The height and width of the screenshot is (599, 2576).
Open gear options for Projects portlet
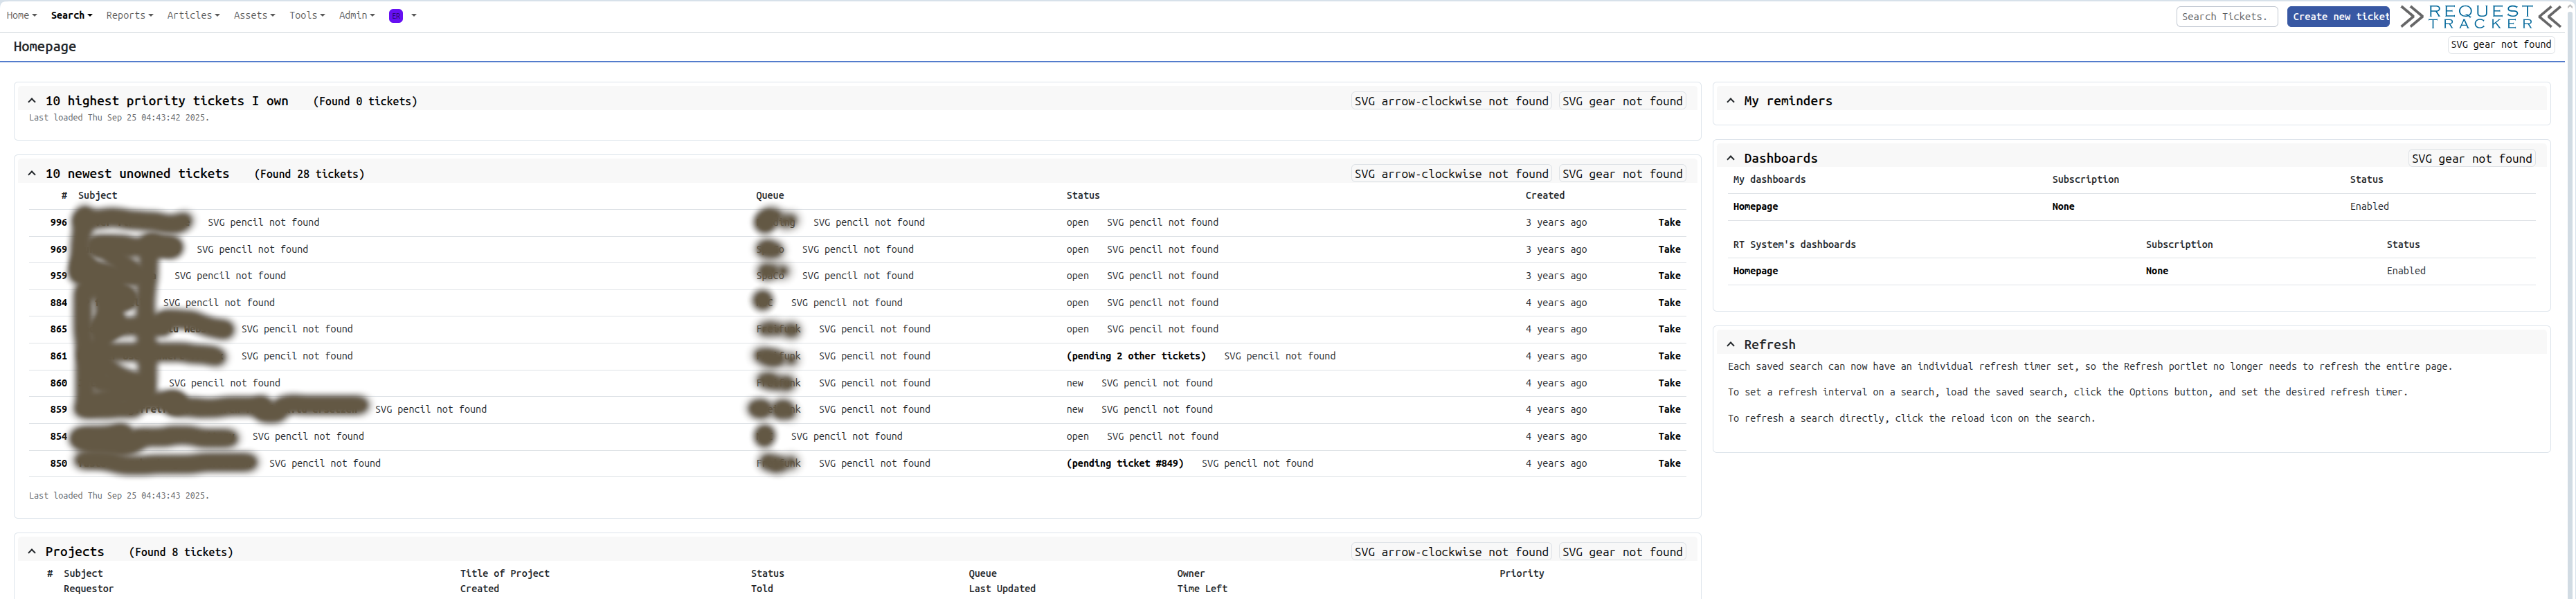point(1622,552)
